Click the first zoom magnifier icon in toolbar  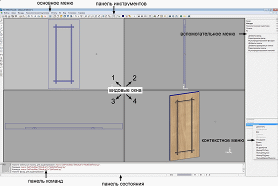pyautogui.click(x=76, y=16)
